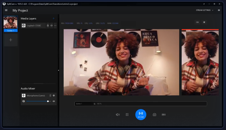Toggle the output sound speaker button

click(x=118, y=115)
